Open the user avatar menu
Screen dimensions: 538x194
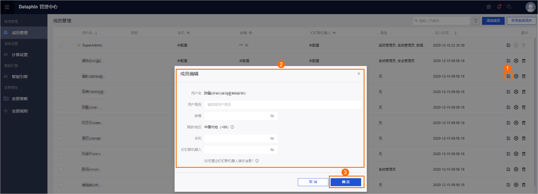coord(530,7)
